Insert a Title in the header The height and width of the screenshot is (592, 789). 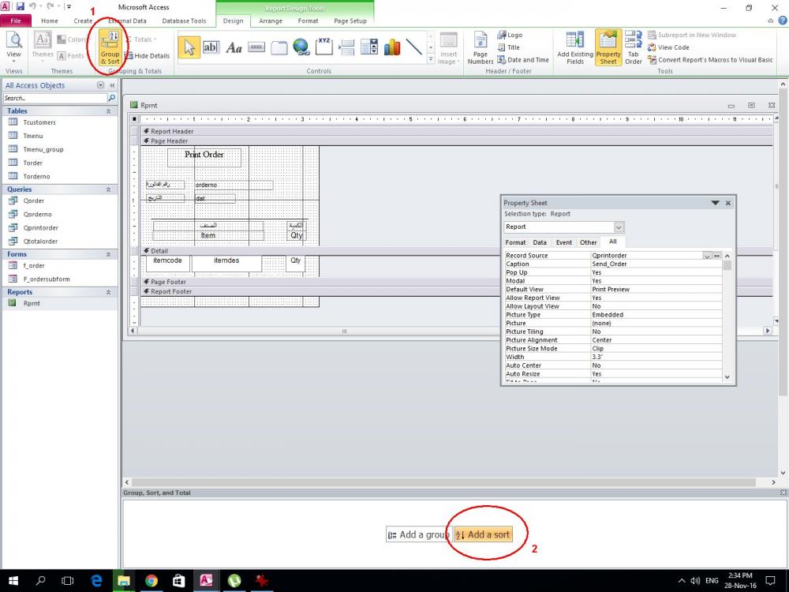pyautogui.click(x=508, y=47)
